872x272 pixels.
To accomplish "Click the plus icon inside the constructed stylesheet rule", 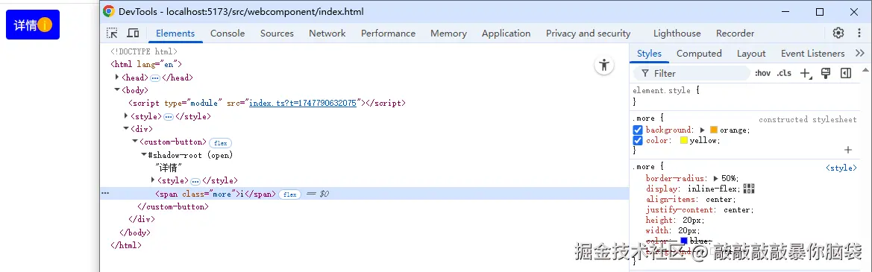I will 848,150.
